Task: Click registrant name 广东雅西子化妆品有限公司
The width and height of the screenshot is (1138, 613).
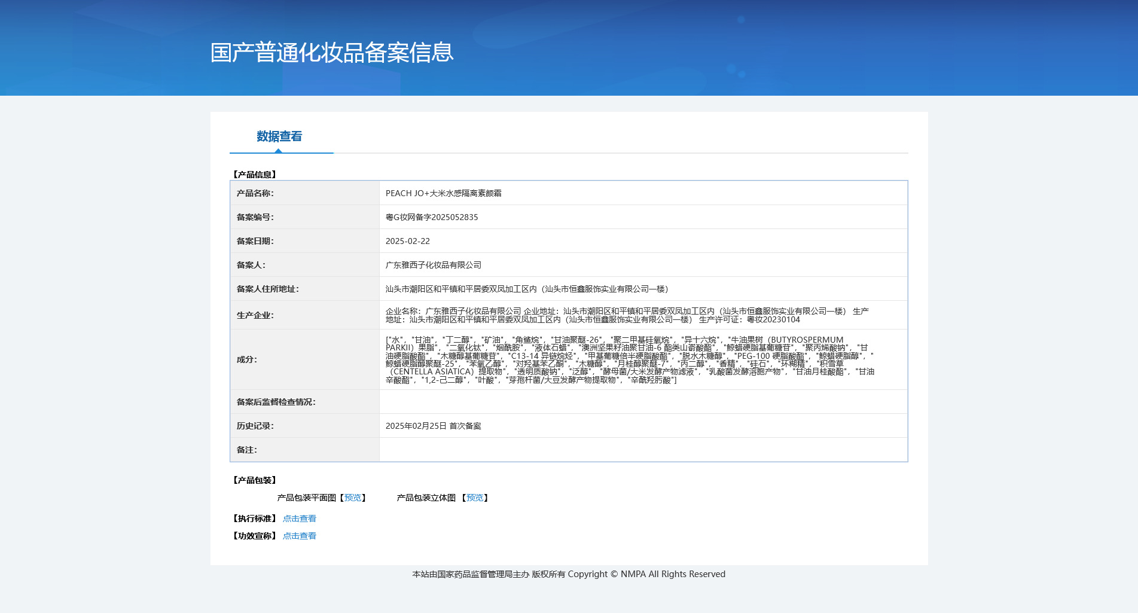Action: [x=433, y=265]
